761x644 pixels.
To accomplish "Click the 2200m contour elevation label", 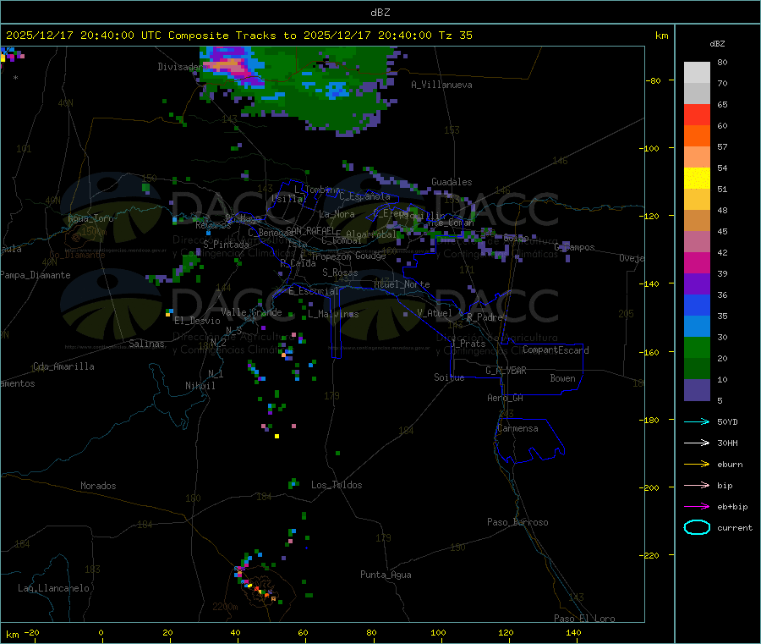I will click(225, 607).
